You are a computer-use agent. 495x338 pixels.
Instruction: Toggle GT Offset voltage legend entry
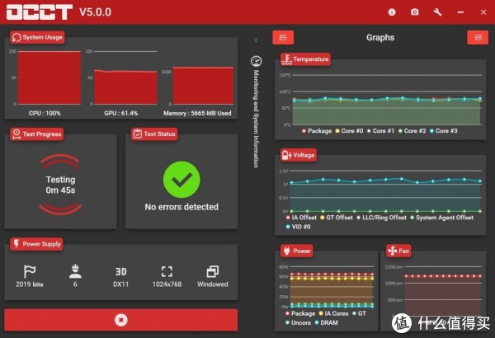click(337, 218)
